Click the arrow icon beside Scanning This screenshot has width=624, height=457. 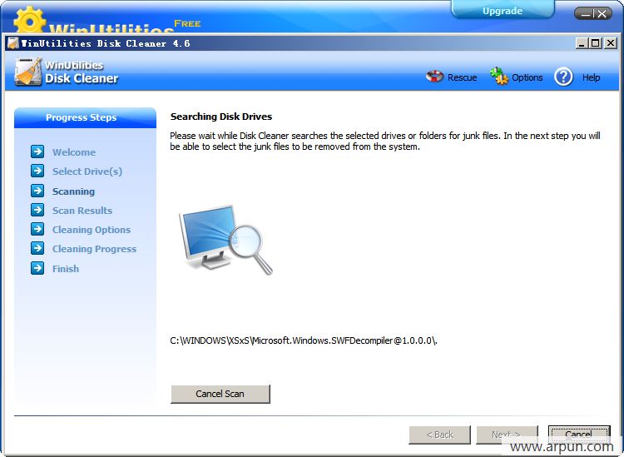tap(37, 191)
